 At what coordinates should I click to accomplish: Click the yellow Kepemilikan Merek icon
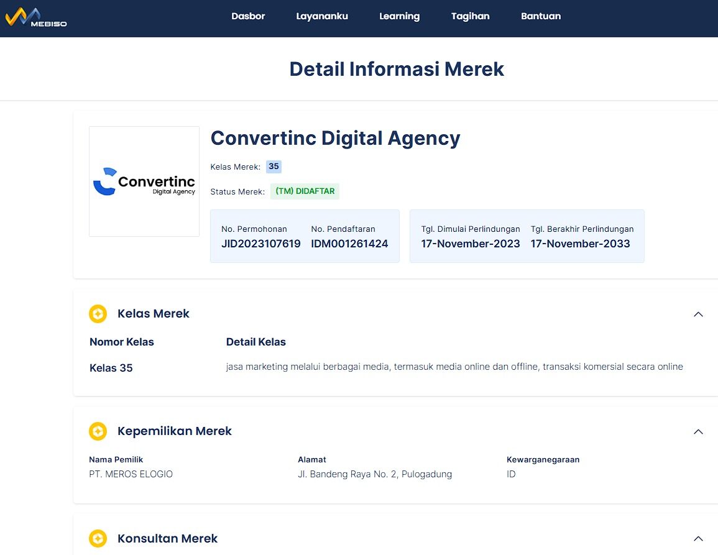point(98,431)
